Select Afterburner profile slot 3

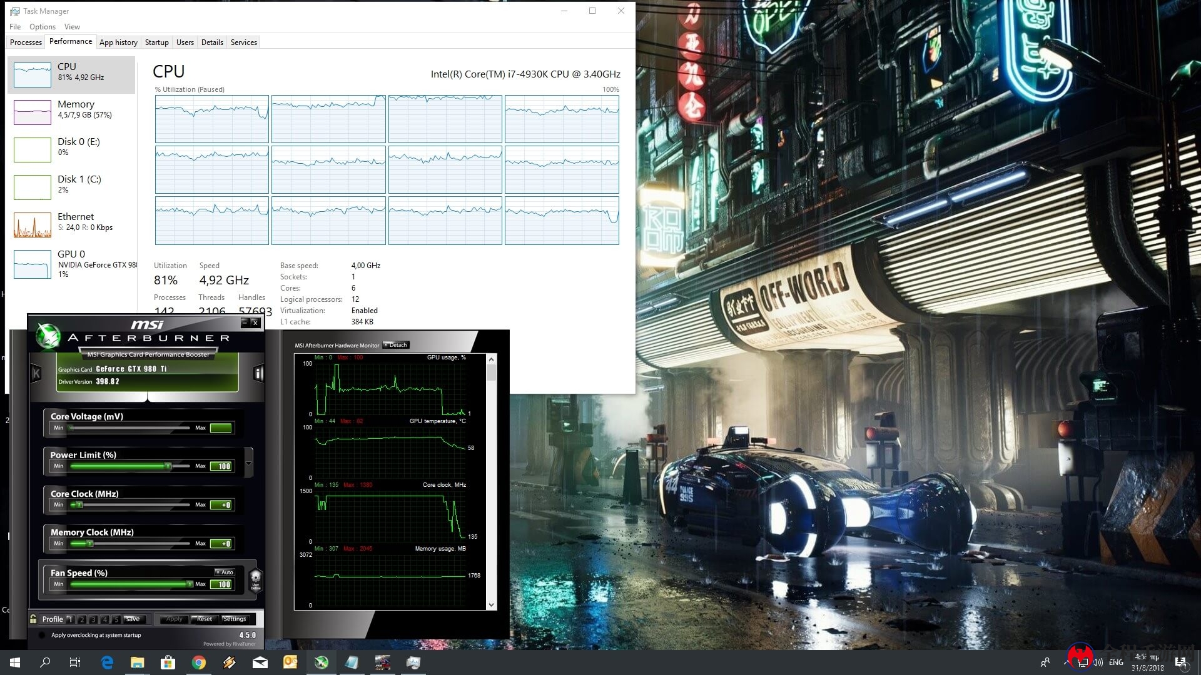(93, 619)
